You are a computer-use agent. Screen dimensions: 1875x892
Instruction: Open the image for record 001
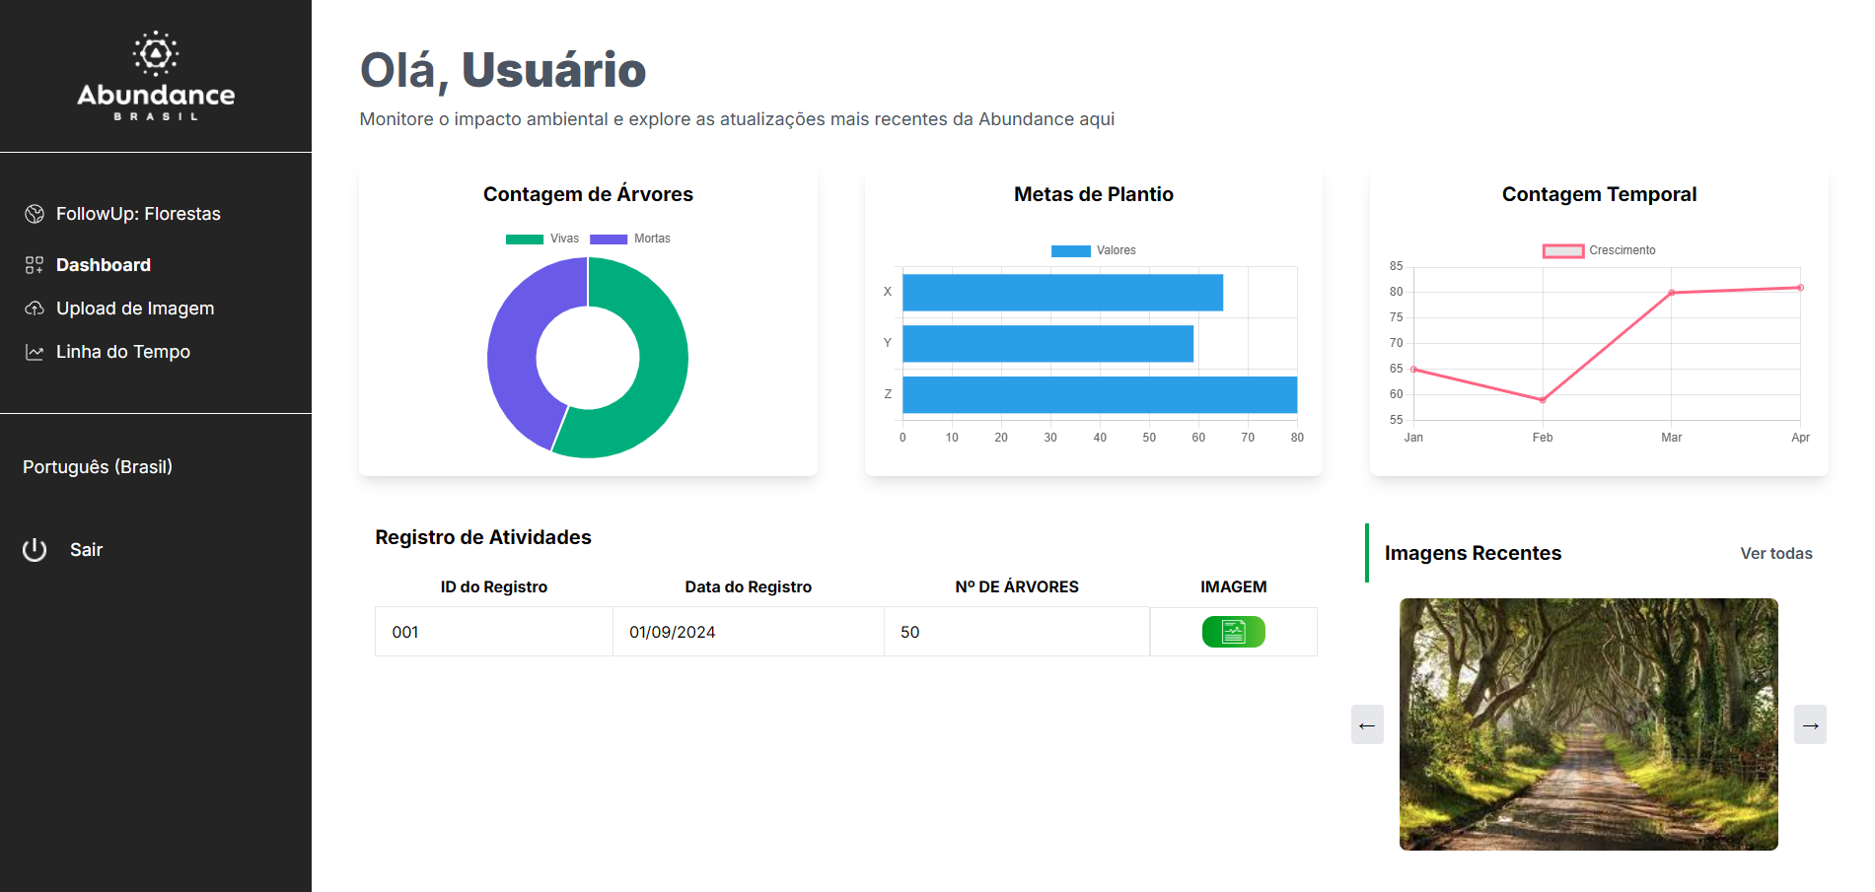1233,632
